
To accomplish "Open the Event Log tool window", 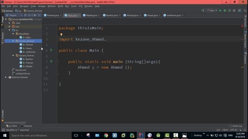I will [235, 126].
